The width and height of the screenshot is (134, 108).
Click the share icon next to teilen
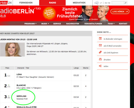pos(100,66)
